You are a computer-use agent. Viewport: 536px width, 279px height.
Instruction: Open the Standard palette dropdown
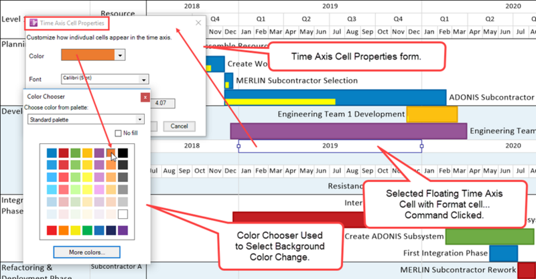139,120
